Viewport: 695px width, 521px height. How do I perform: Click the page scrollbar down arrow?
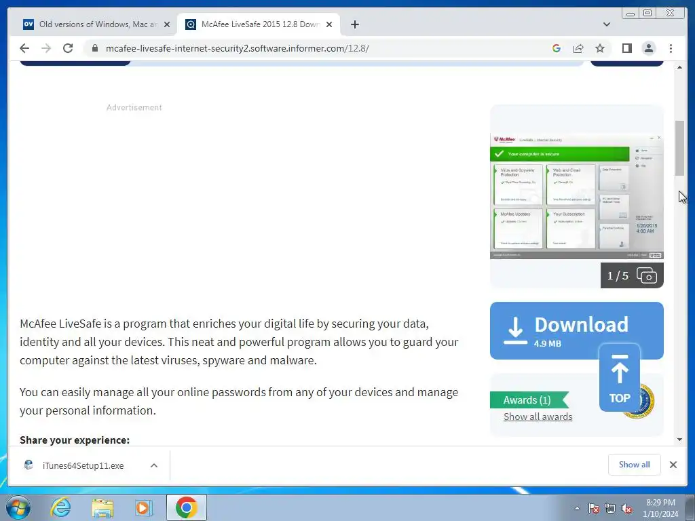pos(679,440)
